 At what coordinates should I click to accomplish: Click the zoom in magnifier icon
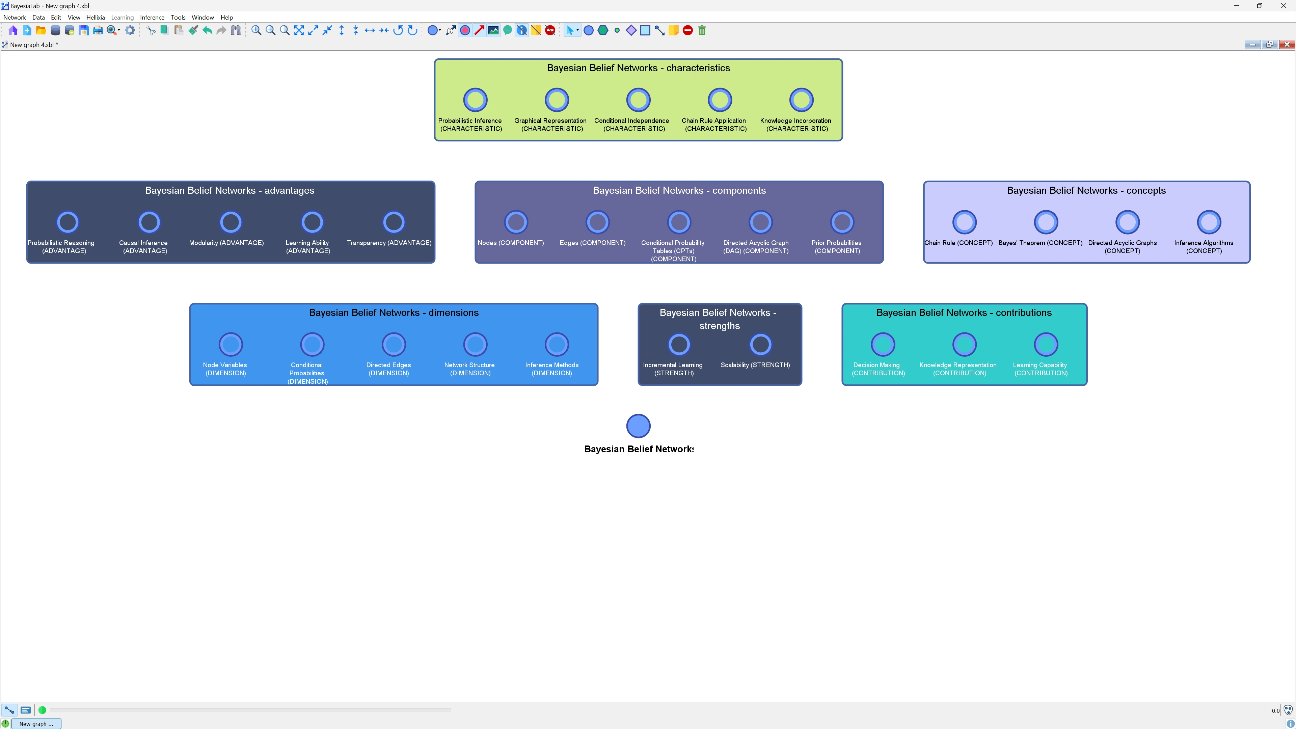click(256, 30)
